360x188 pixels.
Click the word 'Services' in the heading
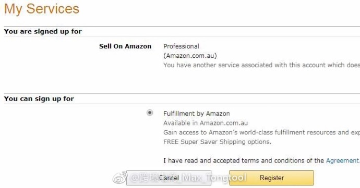(53, 9)
